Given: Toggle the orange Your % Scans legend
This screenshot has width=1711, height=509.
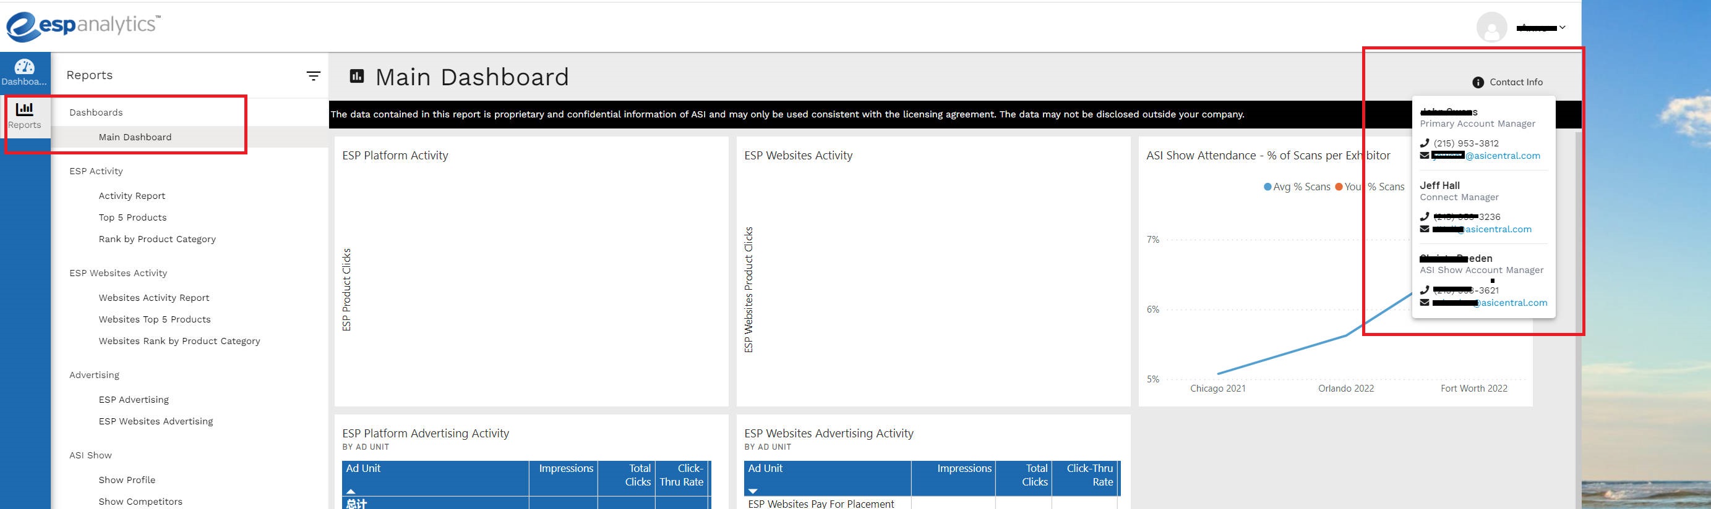Looking at the screenshot, I should tap(1368, 187).
